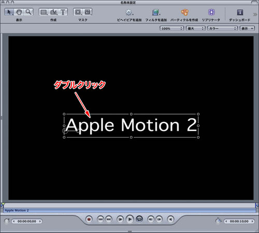
Task: Click the play range out-point marker
Action: 257,205
